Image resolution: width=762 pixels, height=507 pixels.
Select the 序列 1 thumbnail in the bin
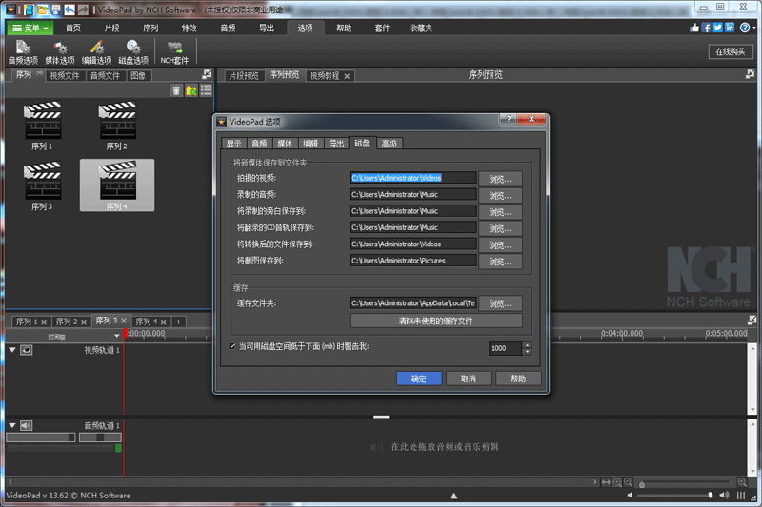click(41, 124)
